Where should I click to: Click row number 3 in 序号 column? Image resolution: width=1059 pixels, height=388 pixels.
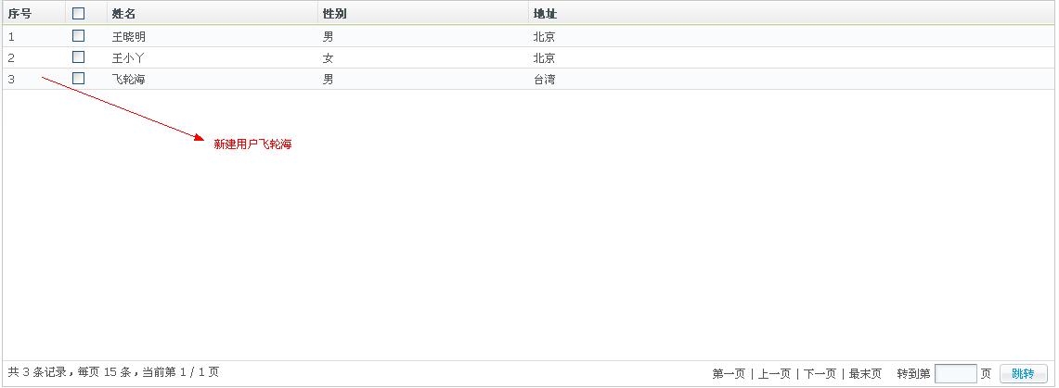pyautogui.click(x=11, y=80)
